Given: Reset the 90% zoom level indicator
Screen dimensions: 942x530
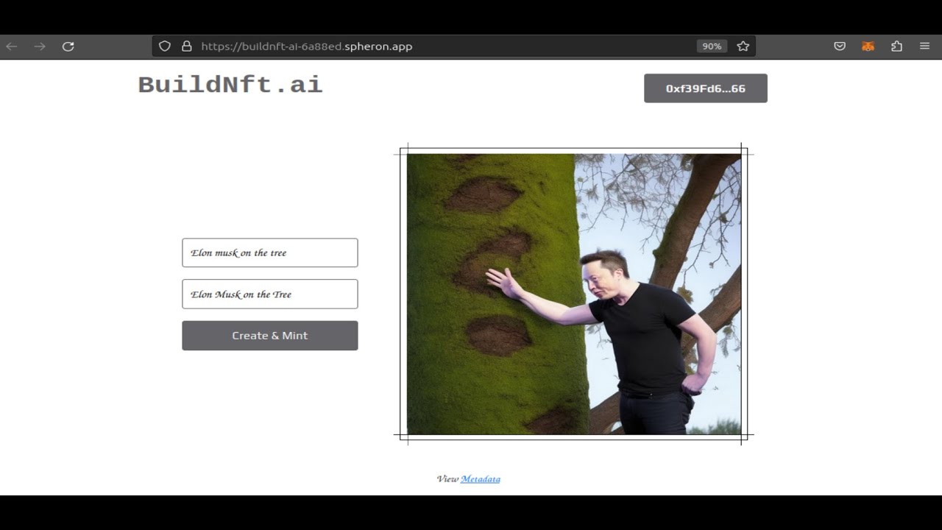Looking at the screenshot, I should [712, 46].
